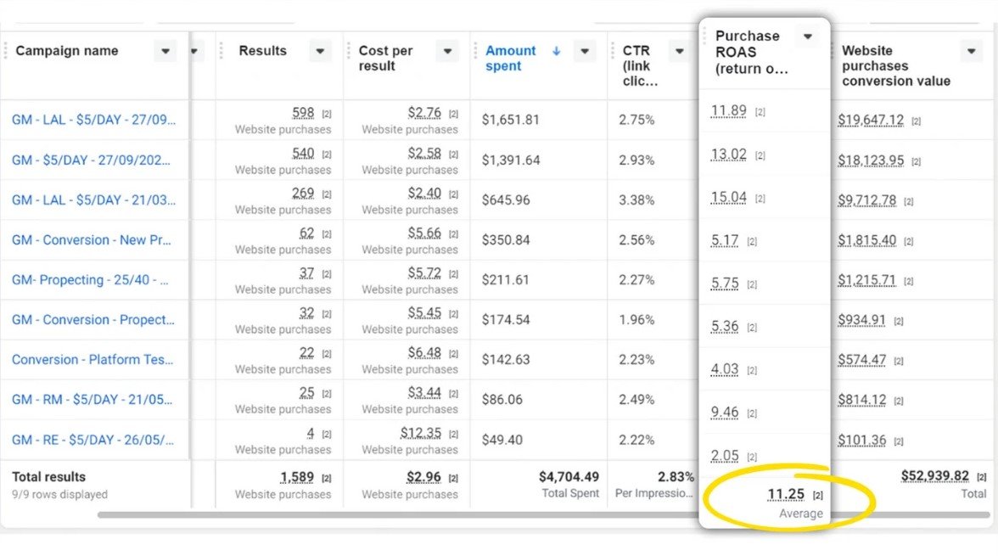Click the footnote icon beside 11.89 ROAS

[x=760, y=112]
